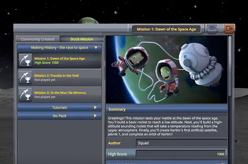Click the Mission 3 rocket trophy icon
Screen dimensions: 248x164
(25, 94)
